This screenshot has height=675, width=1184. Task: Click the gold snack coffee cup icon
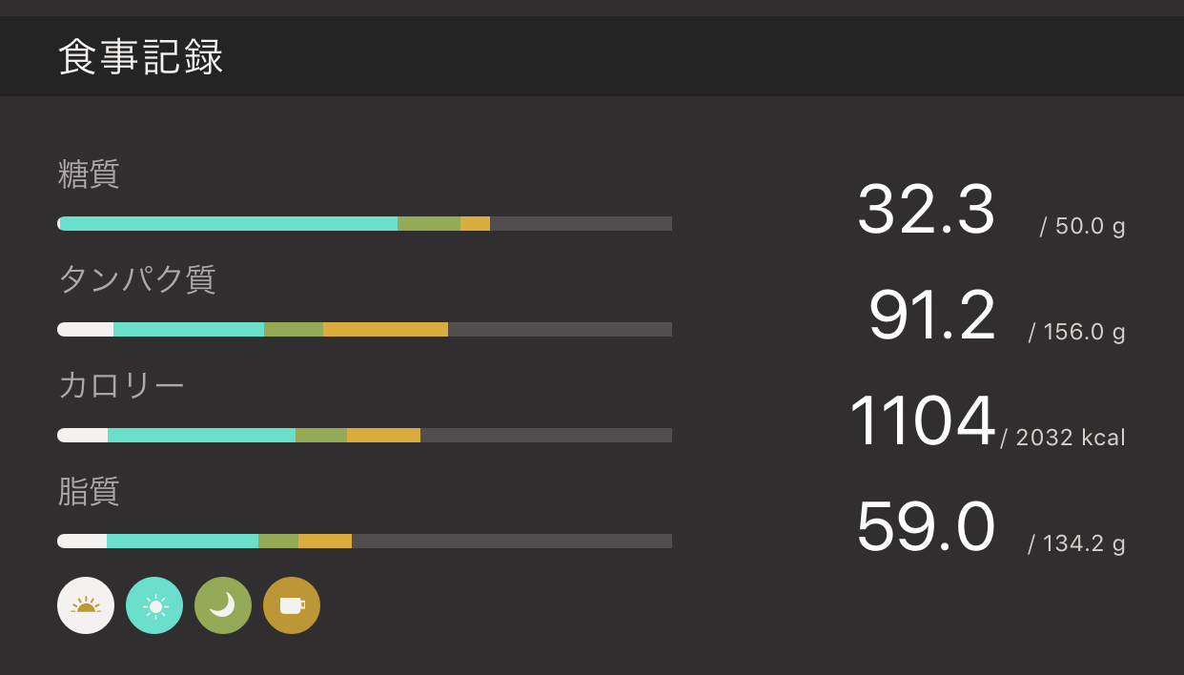point(292,605)
